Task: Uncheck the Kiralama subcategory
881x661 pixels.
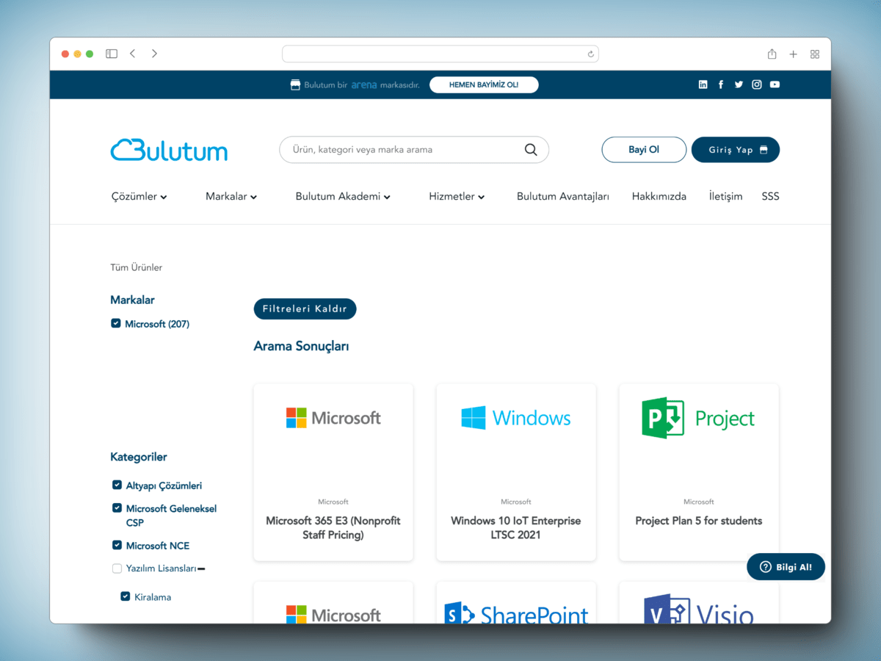Action: pyautogui.click(x=126, y=596)
